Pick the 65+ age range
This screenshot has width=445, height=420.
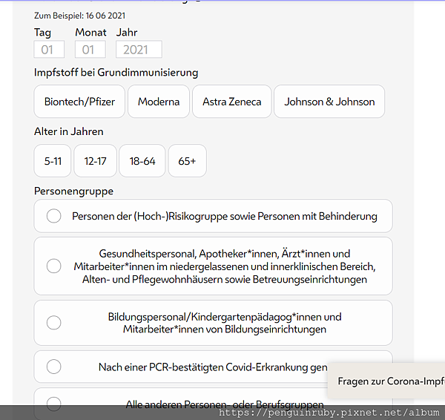188,161
